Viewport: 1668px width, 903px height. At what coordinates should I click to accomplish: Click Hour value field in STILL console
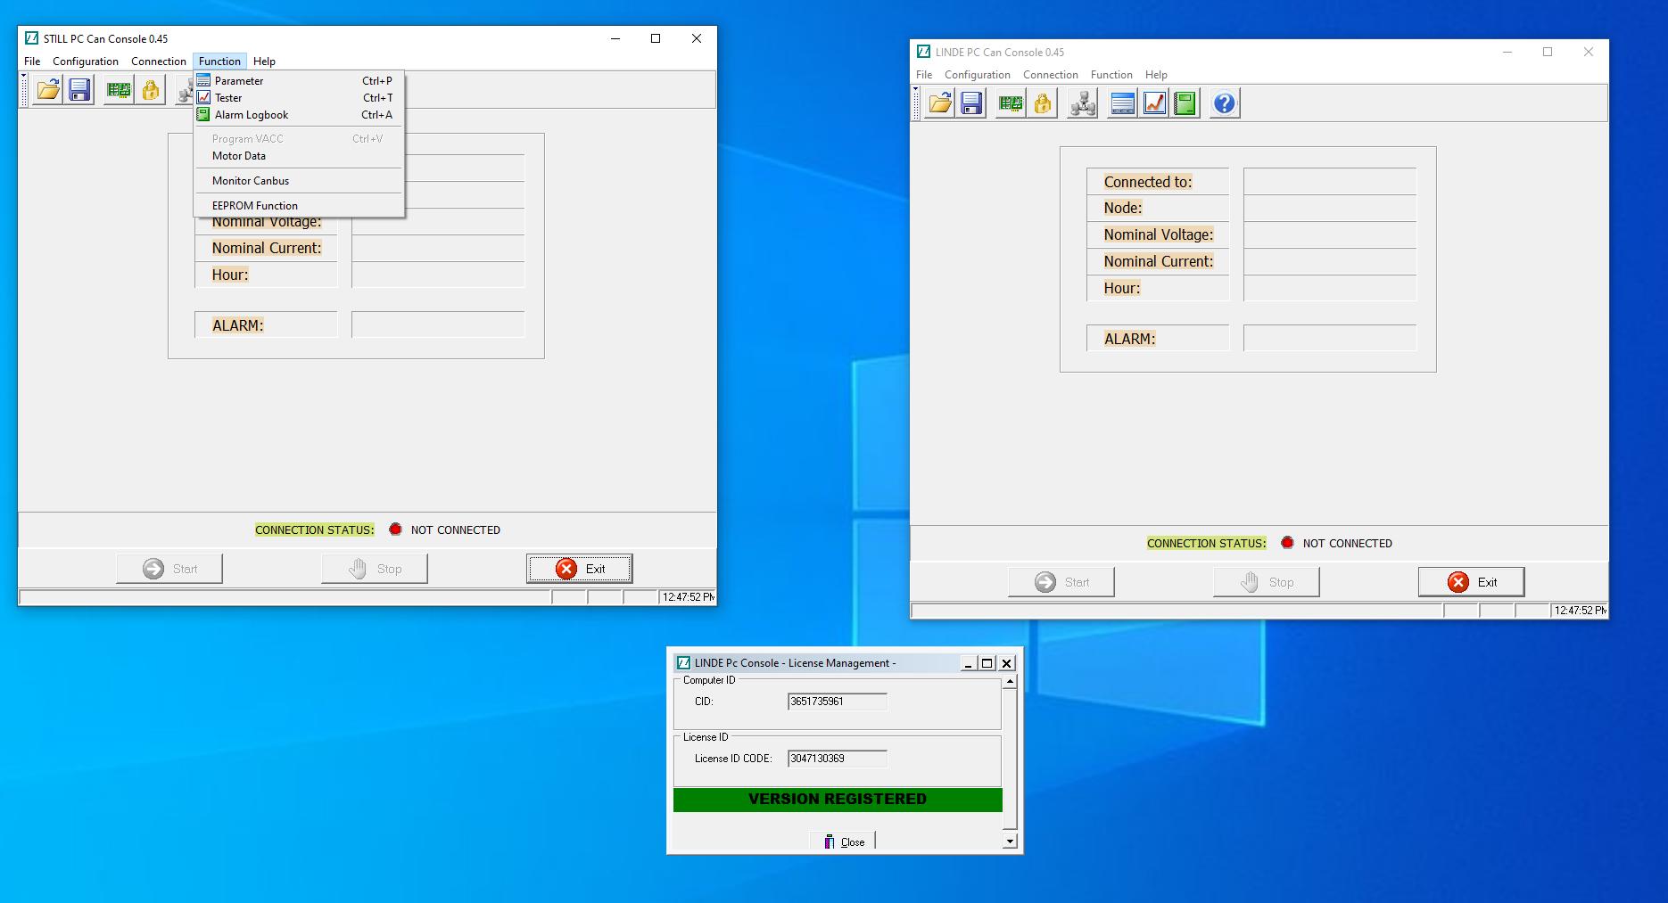438,275
